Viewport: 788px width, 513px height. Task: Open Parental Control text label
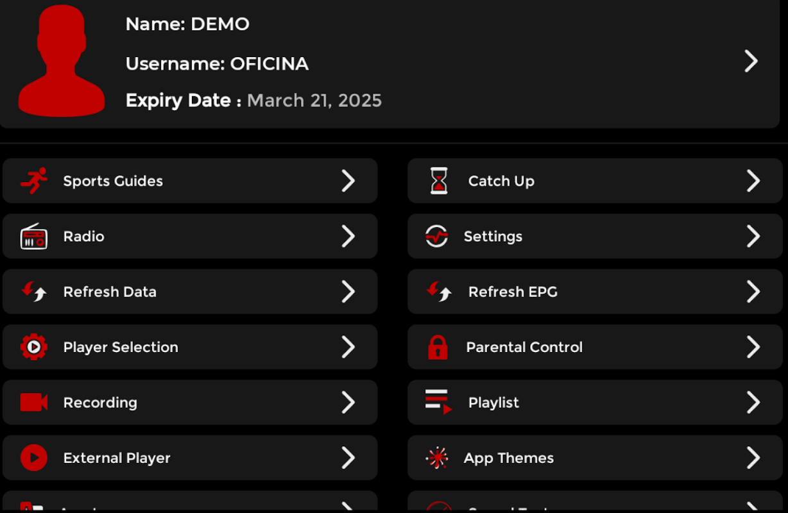click(x=524, y=347)
